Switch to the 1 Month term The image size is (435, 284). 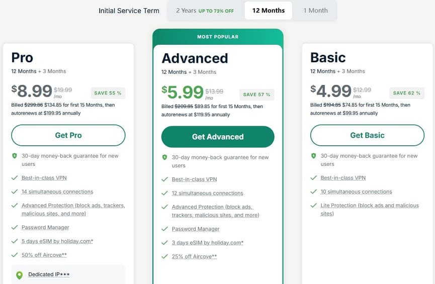pos(315,11)
